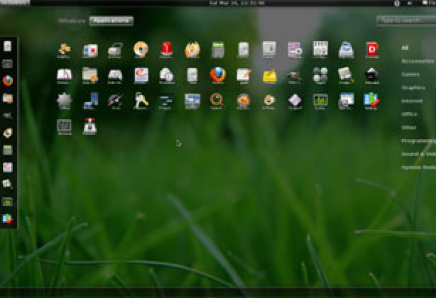This screenshot has width=436, height=298.
Task: Filter by the Other category
Action: [409, 127]
